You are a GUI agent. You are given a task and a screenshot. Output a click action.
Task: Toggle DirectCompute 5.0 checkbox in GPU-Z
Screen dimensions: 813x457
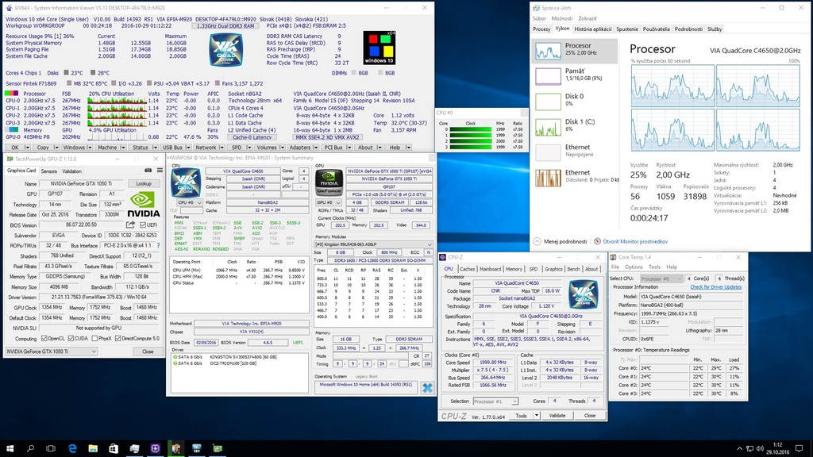[118, 338]
